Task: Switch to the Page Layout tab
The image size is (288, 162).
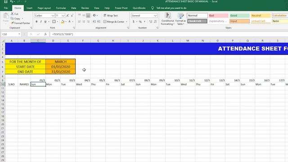Action: (x=44, y=8)
